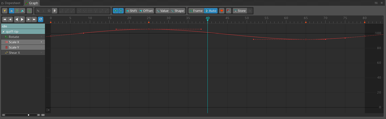Play the animation forward

coord(22,19)
